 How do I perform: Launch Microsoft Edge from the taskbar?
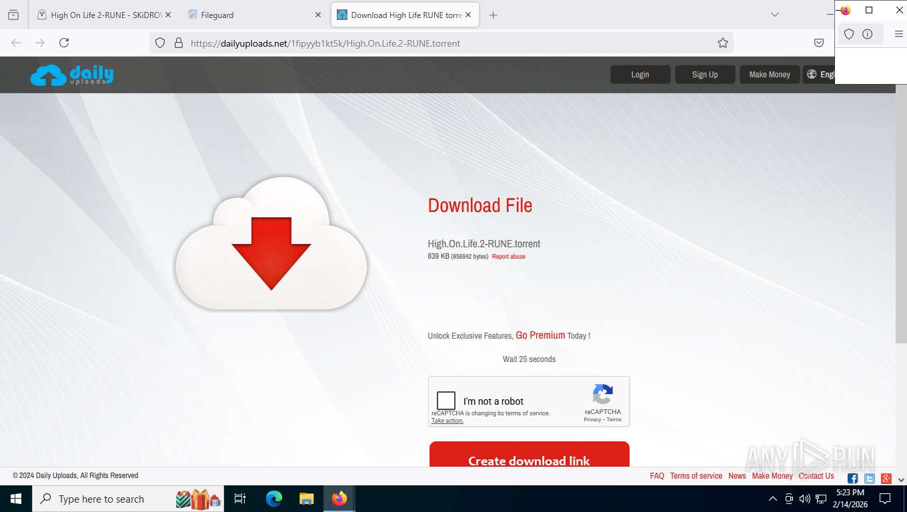(273, 499)
